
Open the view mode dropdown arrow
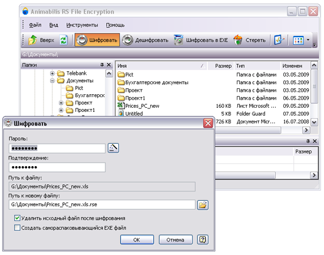(x=308, y=39)
